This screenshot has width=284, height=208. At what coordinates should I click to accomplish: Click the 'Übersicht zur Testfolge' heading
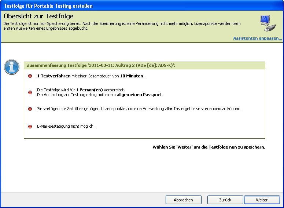pos(38,16)
